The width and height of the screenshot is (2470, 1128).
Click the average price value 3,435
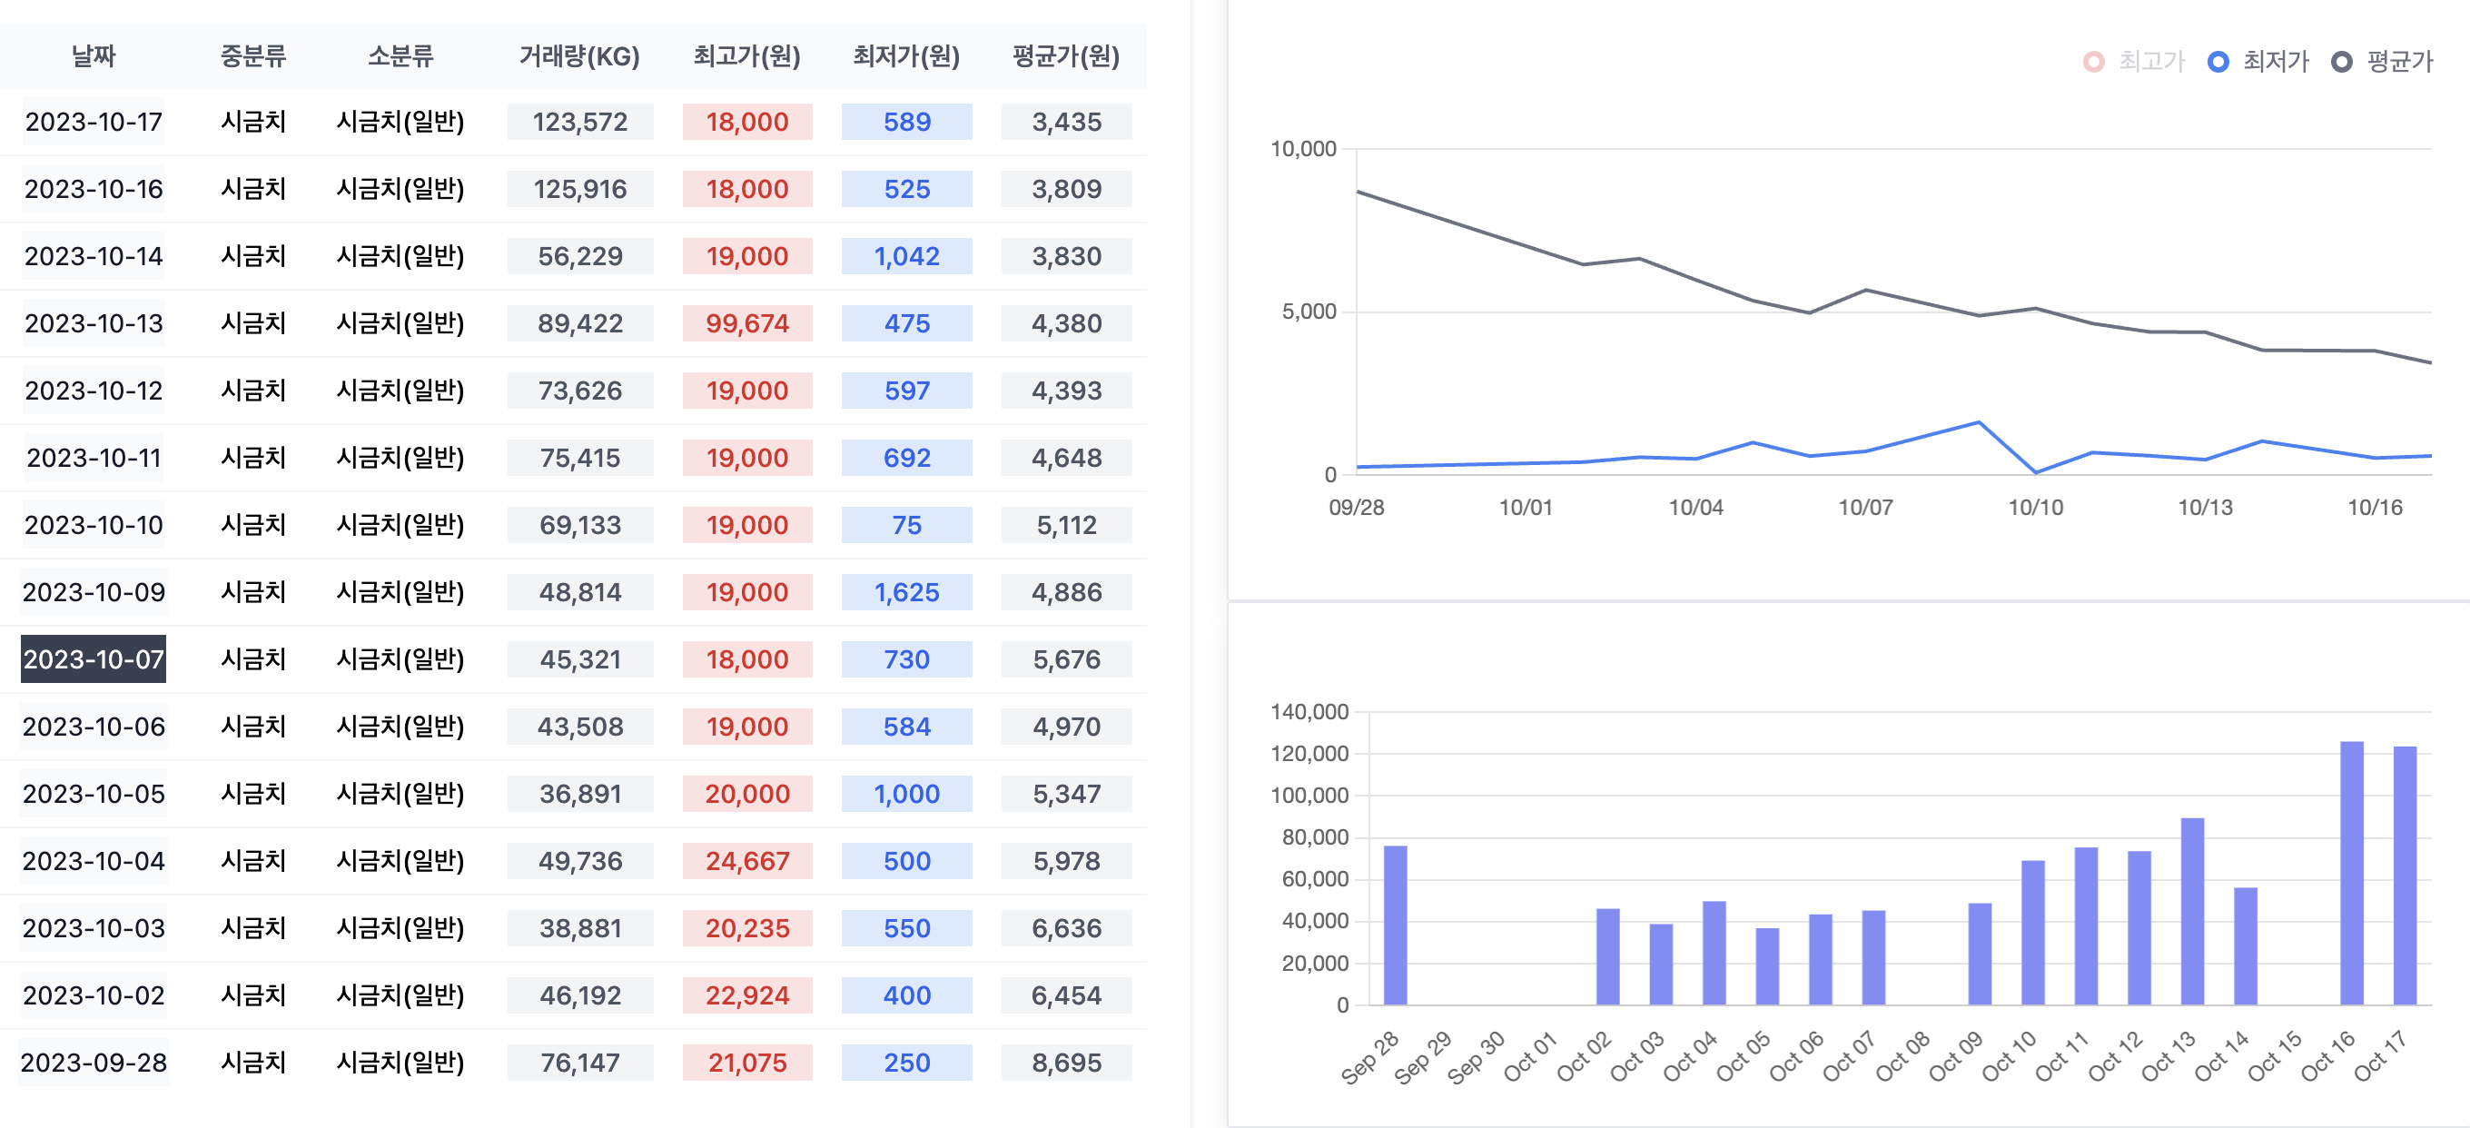click(1066, 122)
